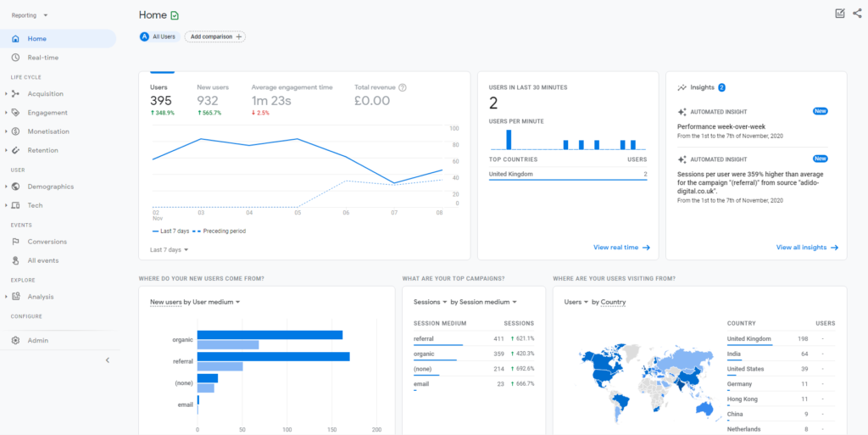The height and width of the screenshot is (435, 868).
Task: Click the Admin gear icon
Action: (15, 341)
